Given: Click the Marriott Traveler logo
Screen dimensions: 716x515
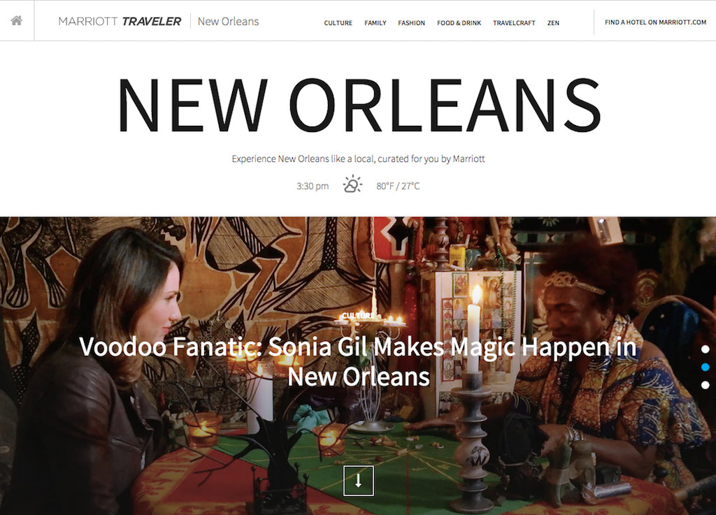Looking at the screenshot, I should (x=120, y=22).
